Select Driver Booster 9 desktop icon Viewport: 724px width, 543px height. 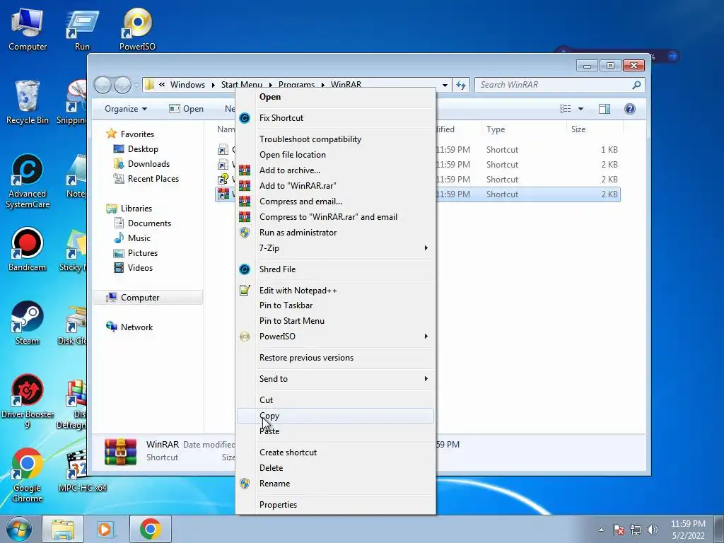click(28, 402)
